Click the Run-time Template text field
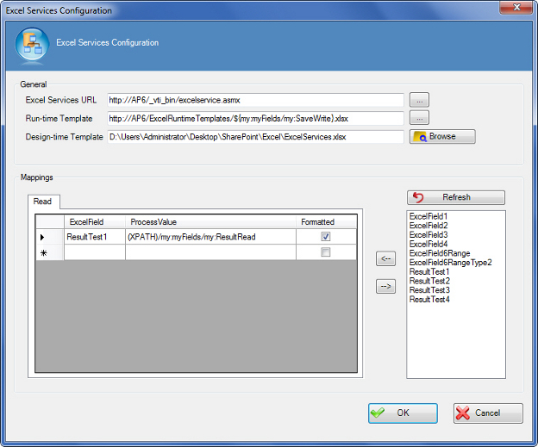The height and width of the screenshot is (447, 538). 255,118
